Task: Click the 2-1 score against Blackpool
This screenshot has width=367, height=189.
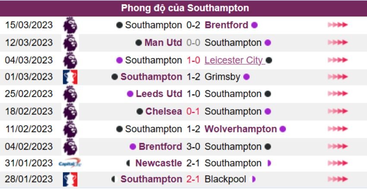Action: (x=193, y=179)
